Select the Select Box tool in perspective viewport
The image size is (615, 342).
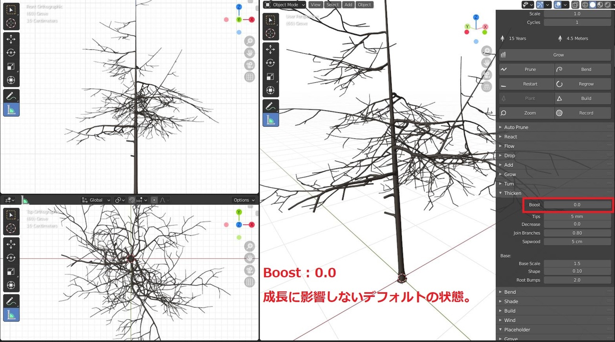click(x=270, y=20)
